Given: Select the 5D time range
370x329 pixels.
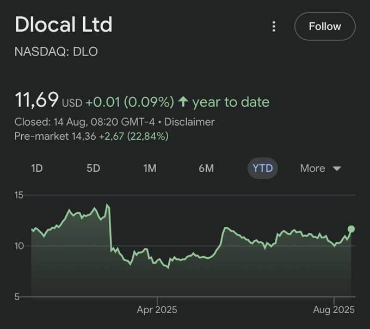Looking at the screenshot, I should tap(94, 168).
